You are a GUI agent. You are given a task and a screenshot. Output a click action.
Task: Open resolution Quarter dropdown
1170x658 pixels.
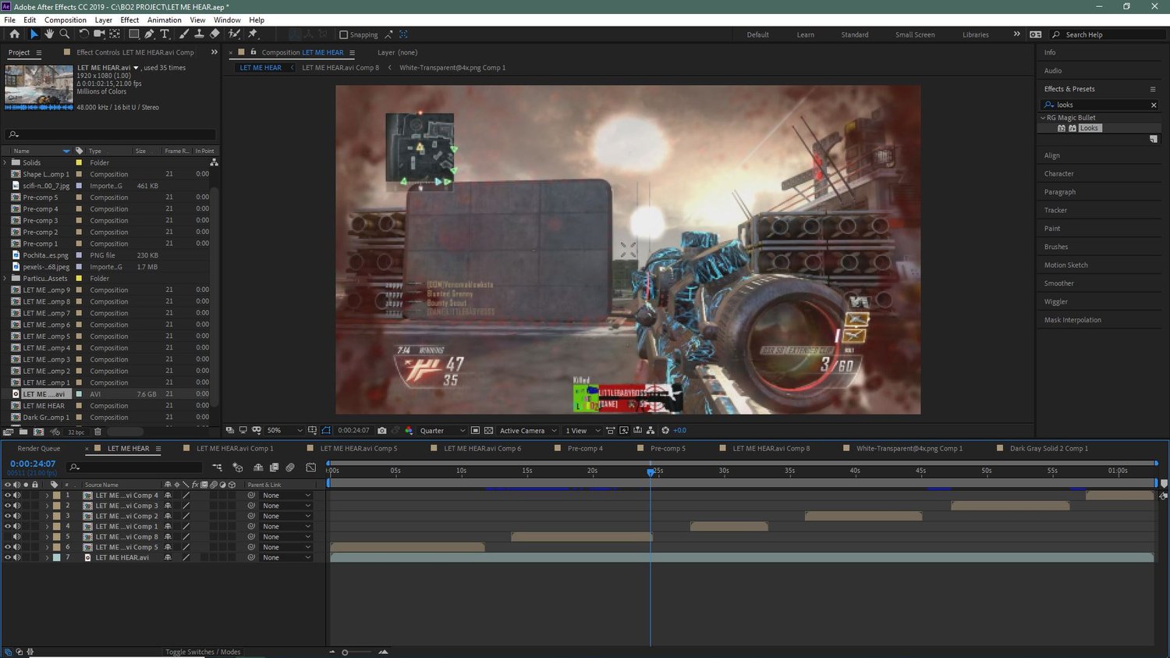442,431
